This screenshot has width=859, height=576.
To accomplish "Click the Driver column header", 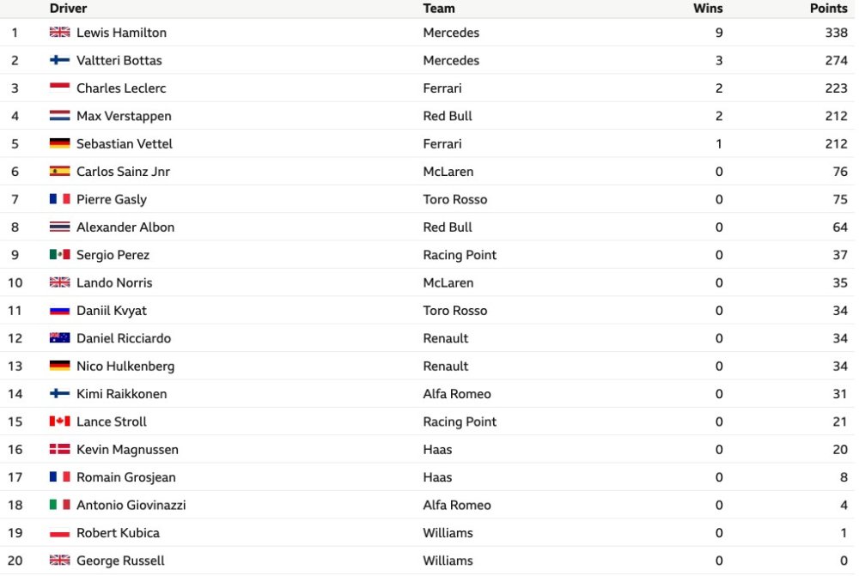I will pyautogui.click(x=68, y=9).
